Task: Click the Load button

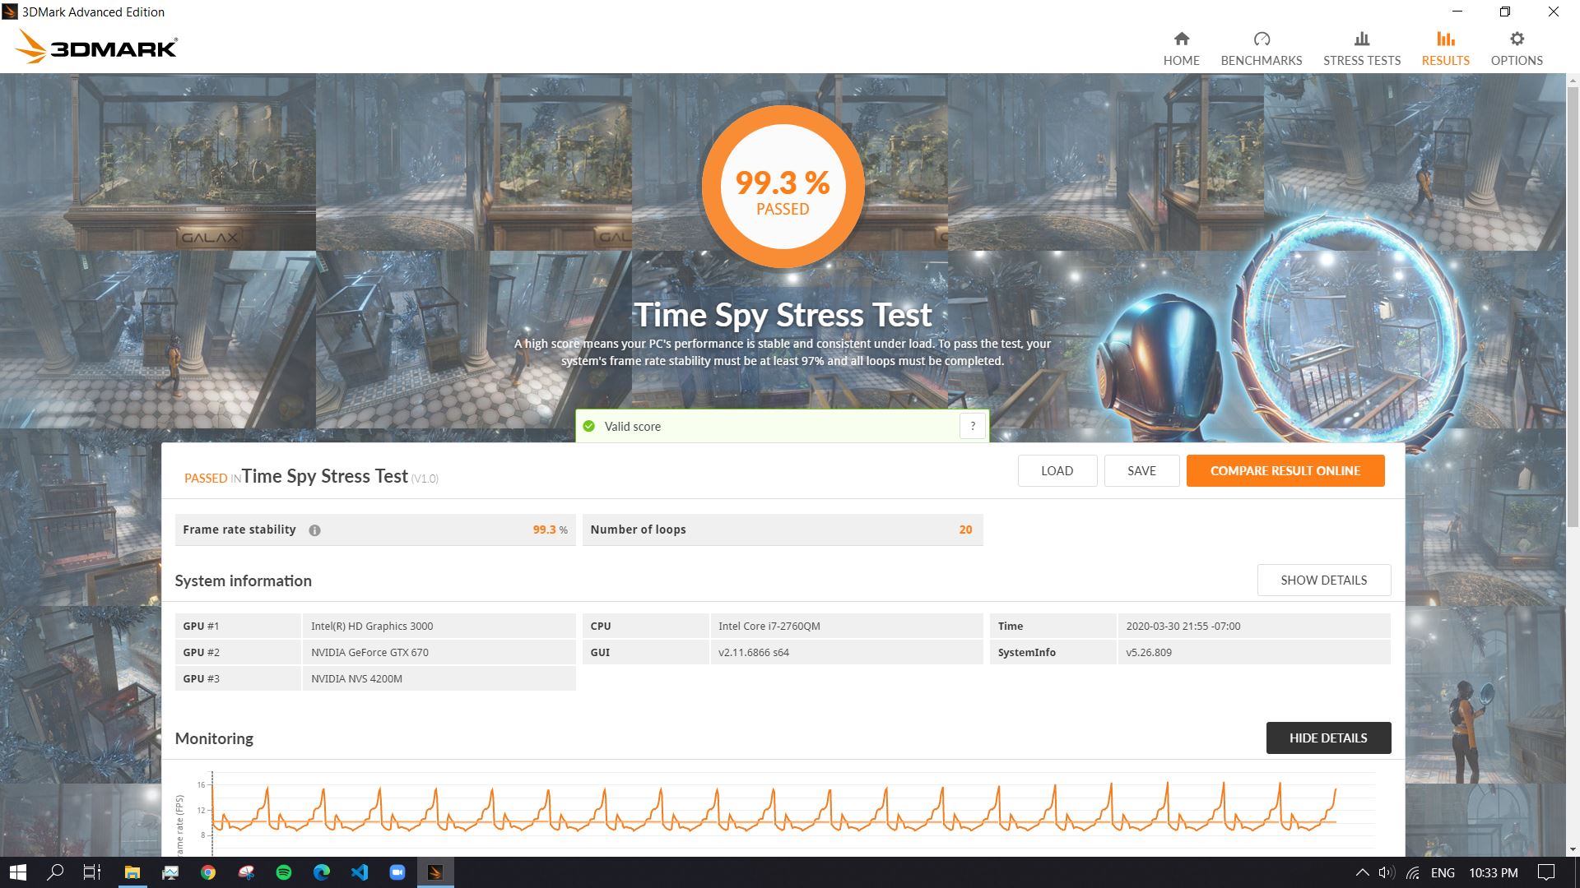Action: tap(1057, 470)
